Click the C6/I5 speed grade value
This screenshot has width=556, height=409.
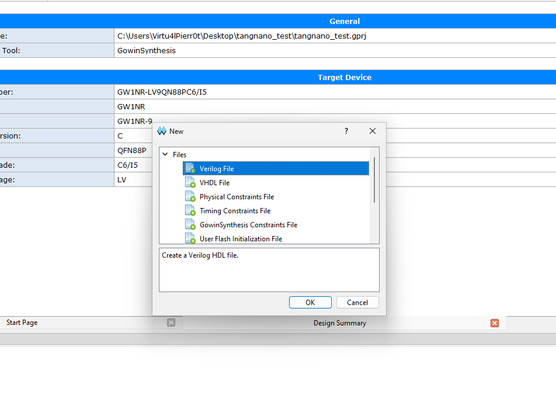[x=128, y=165]
